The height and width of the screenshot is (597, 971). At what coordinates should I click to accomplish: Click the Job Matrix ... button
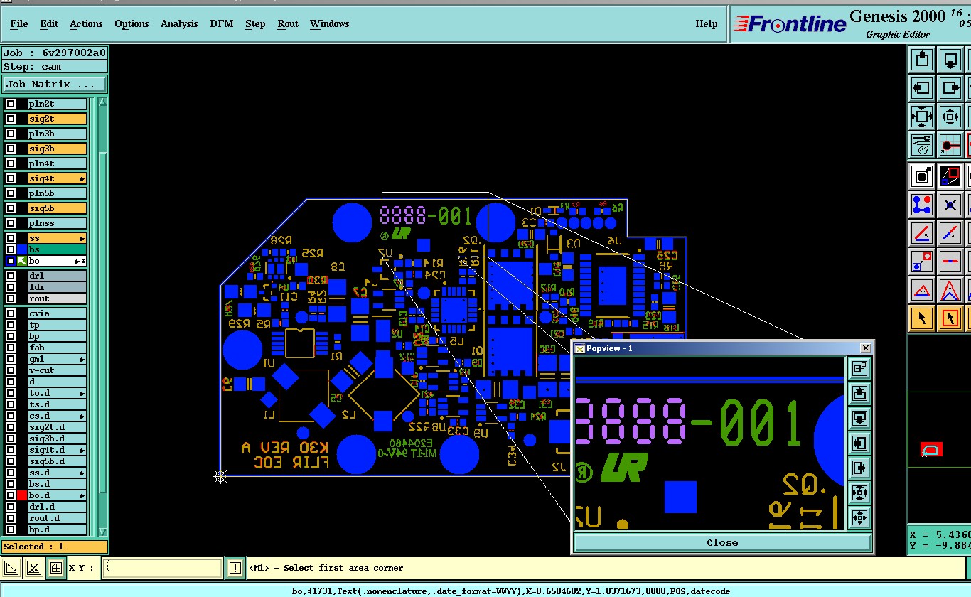pos(55,84)
